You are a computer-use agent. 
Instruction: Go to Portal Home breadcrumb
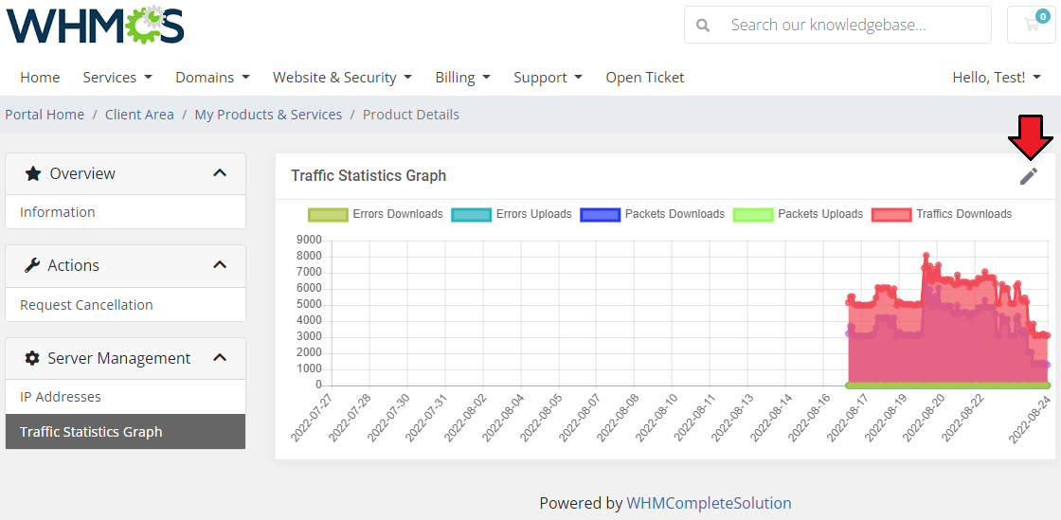click(45, 115)
